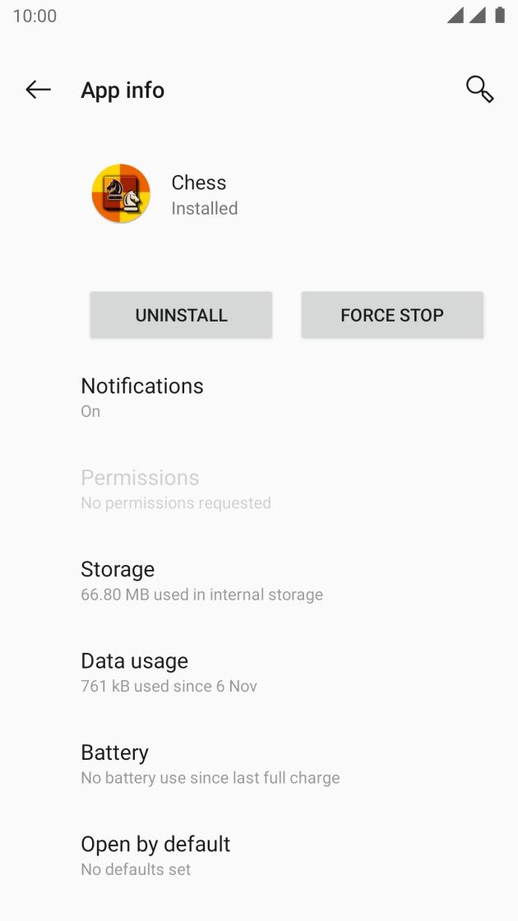
Task: Open the Storage details
Action: pos(118,580)
